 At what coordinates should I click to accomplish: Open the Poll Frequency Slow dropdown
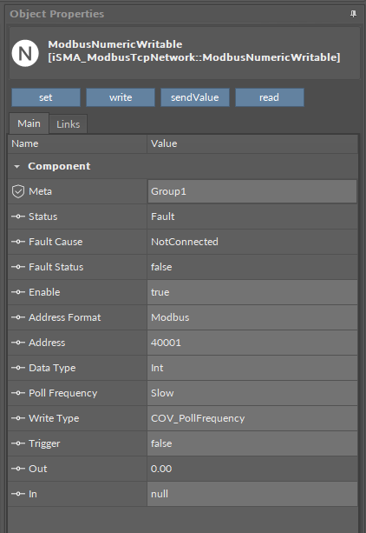click(252, 393)
